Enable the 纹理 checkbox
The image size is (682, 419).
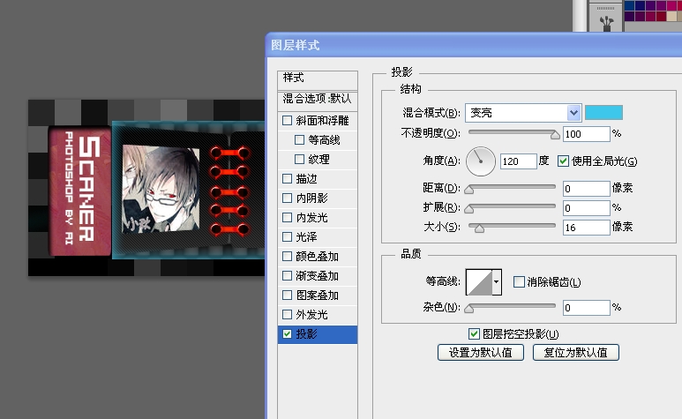(x=299, y=160)
